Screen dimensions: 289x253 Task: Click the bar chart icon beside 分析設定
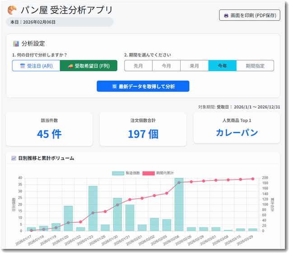tap(16, 43)
